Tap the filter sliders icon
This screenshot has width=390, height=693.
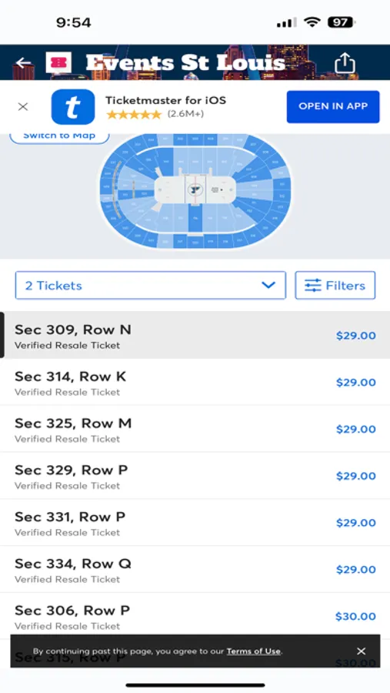pyautogui.click(x=313, y=286)
